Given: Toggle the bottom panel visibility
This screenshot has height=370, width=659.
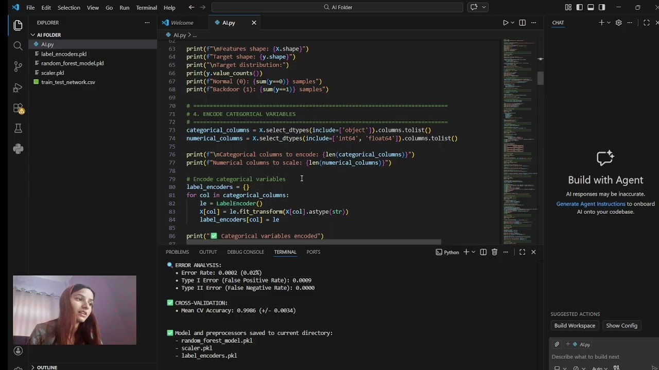Looking at the screenshot, I should [x=591, y=7].
